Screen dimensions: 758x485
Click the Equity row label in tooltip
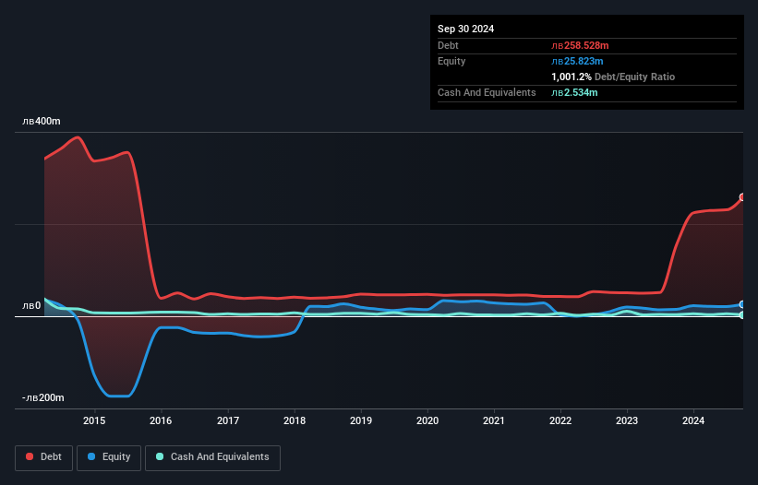pyautogui.click(x=451, y=61)
